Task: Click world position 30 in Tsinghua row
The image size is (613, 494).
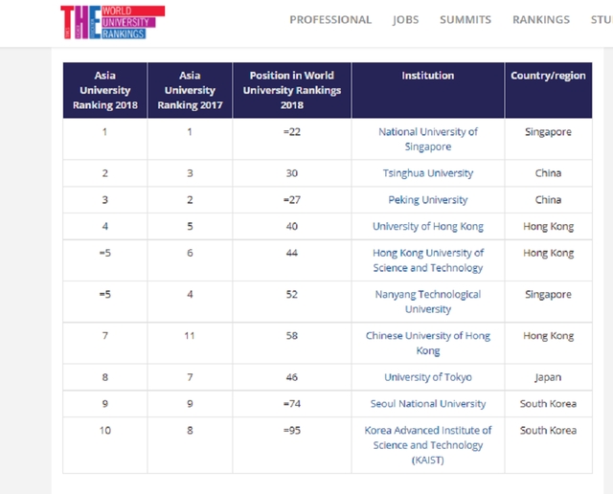Action: click(x=291, y=173)
